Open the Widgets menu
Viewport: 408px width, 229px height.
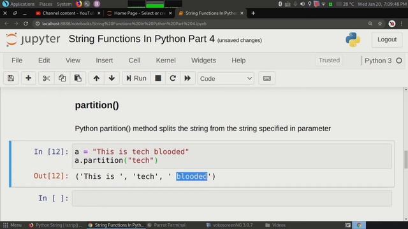(x=203, y=60)
